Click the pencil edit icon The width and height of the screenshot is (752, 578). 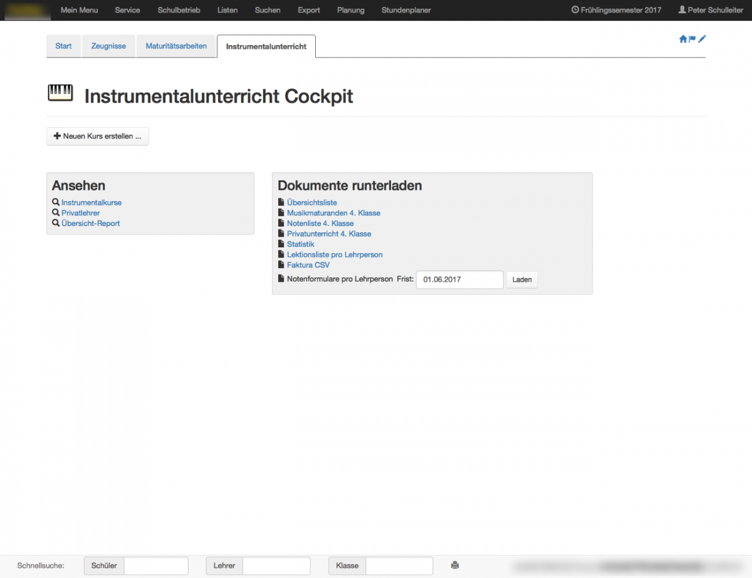(702, 39)
